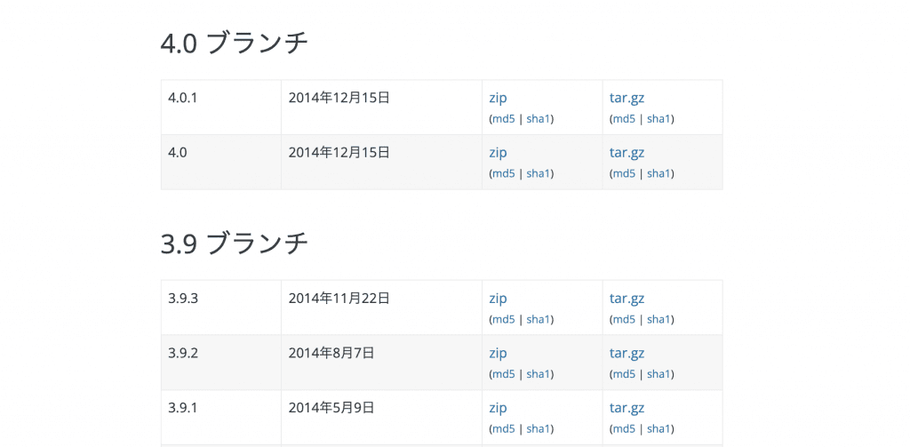Download tar.gz for version 4.0
This screenshot has width=910, height=447.
tap(627, 153)
